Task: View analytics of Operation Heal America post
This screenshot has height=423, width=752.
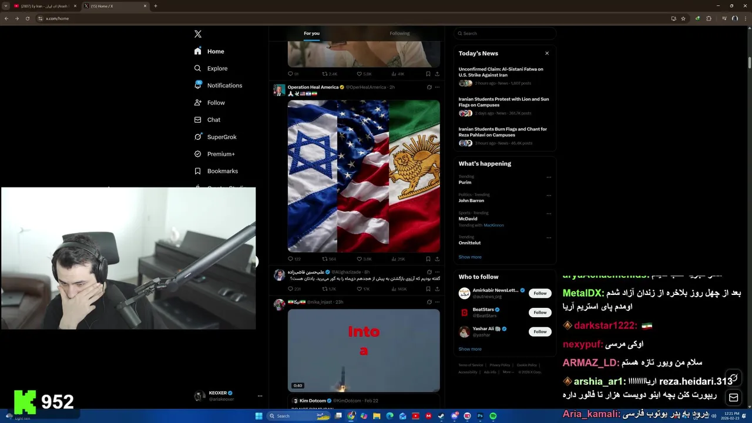Action: point(398,259)
